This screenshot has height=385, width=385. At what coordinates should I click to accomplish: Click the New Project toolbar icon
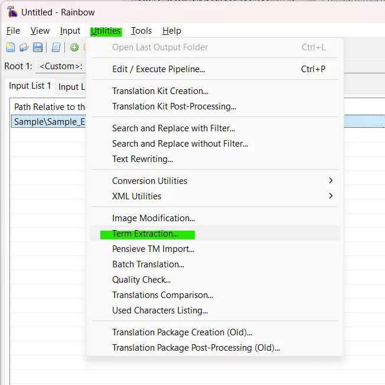[10, 47]
